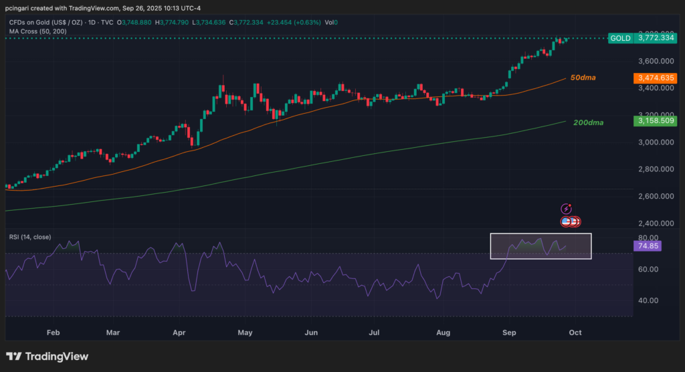Viewport: 685px width, 372px height.
Task: Click the US flag economic event marker
Action: [x=566, y=221]
